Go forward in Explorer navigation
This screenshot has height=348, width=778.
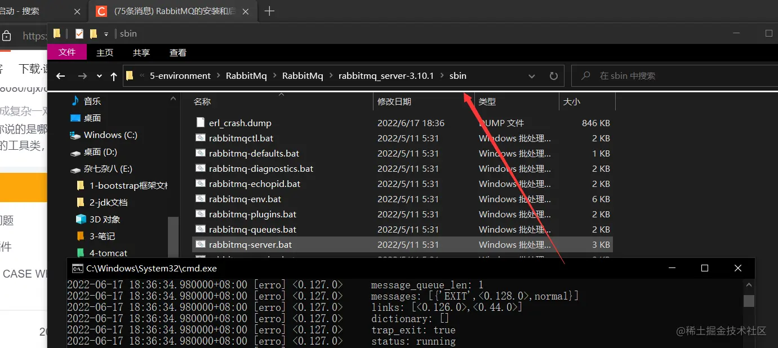(x=82, y=76)
